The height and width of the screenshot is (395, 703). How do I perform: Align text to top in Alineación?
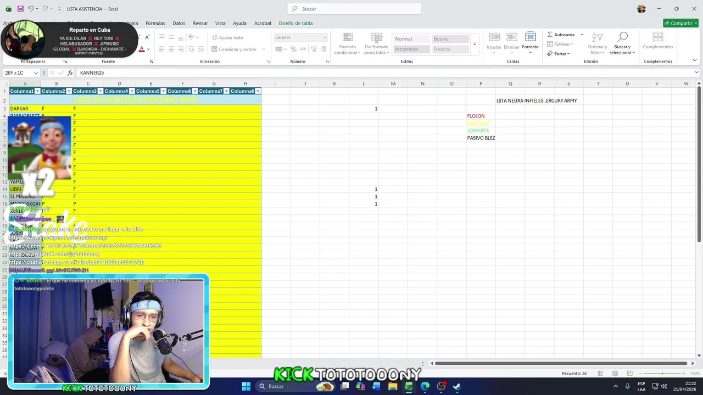(161, 37)
